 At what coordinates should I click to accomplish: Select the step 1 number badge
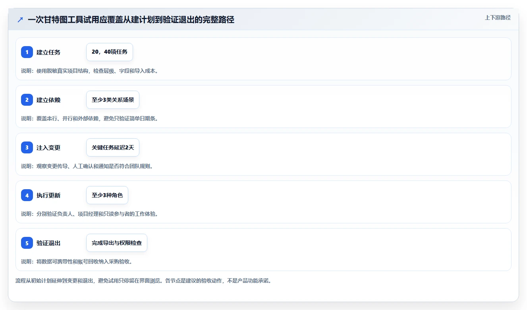27,52
